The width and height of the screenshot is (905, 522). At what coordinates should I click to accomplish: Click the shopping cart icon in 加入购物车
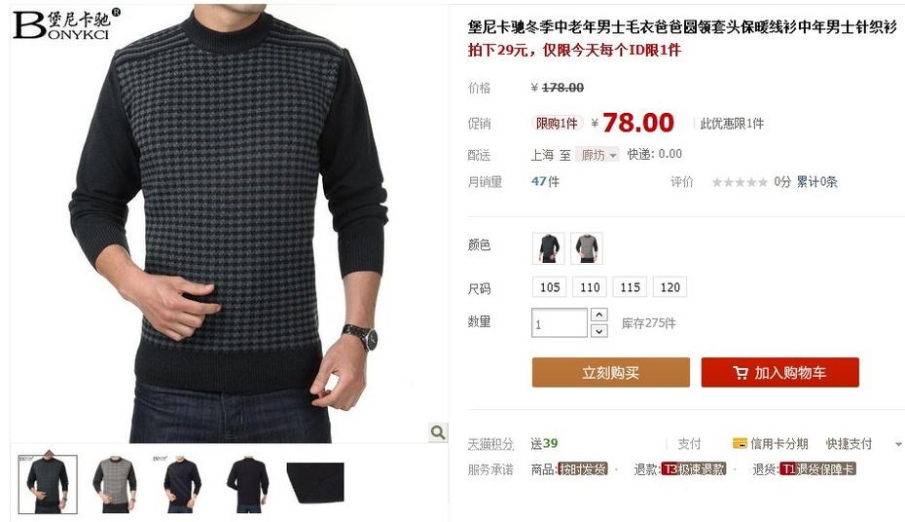(741, 373)
